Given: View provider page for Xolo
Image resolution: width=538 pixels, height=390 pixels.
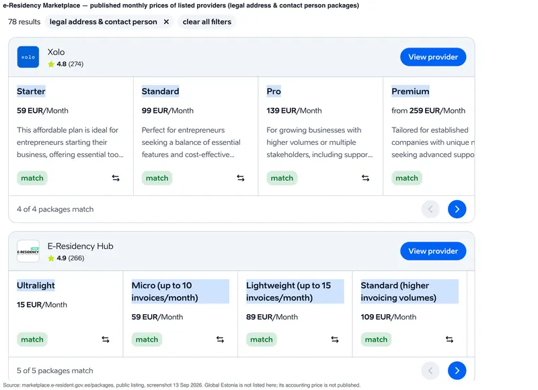Looking at the screenshot, I should (x=433, y=57).
